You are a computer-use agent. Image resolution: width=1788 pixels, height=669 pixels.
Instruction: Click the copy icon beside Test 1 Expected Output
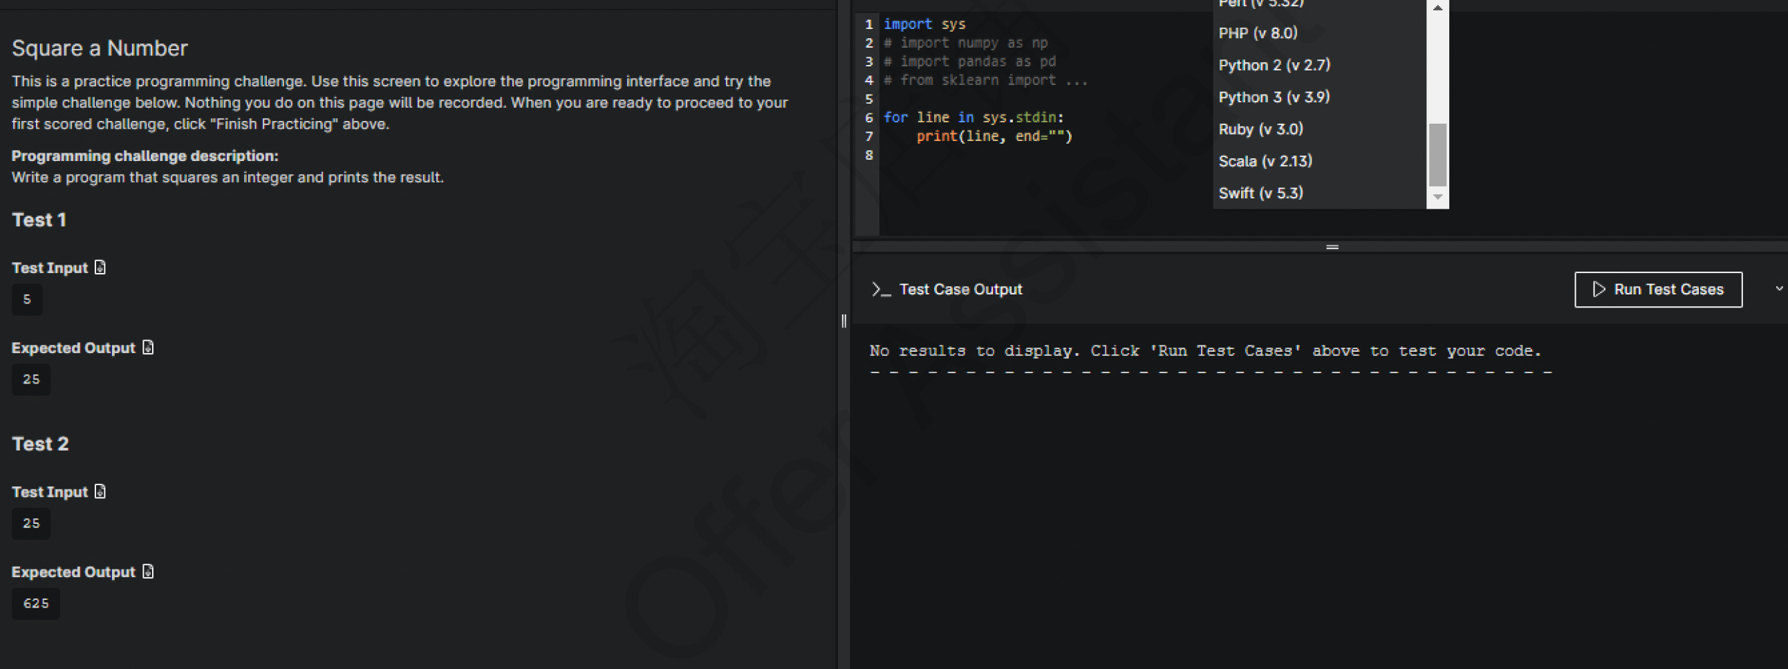[147, 347]
